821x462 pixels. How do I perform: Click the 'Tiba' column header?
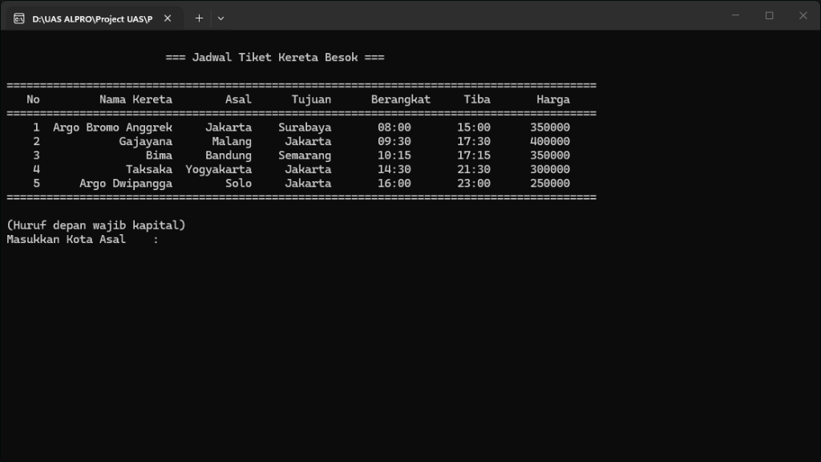tap(477, 99)
